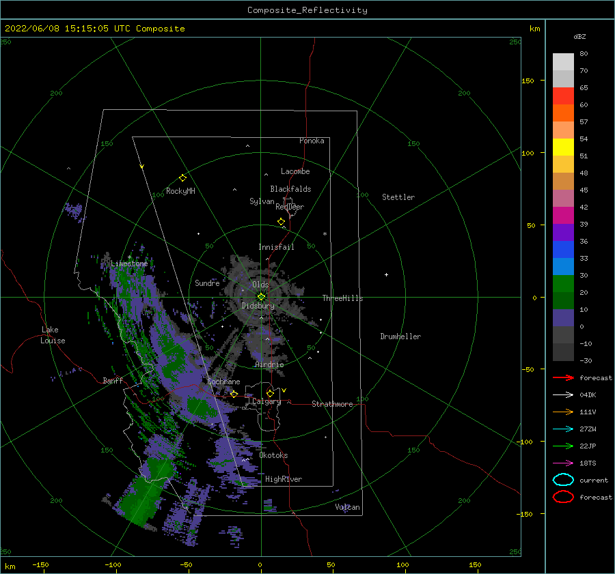Click the 04DK legend text

click(588, 395)
